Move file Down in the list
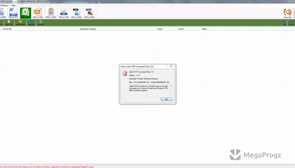Image resolution: width=295 pixels, height=168 pixels. 291,23
